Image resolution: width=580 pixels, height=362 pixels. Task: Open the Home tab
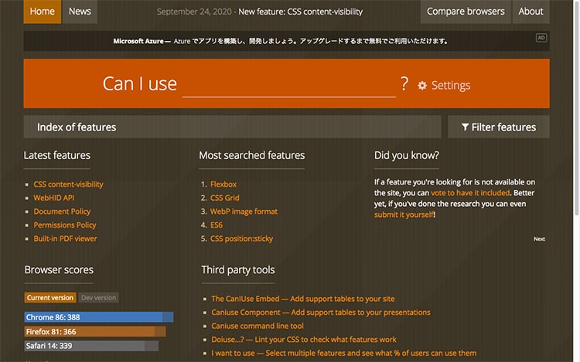click(x=43, y=12)
